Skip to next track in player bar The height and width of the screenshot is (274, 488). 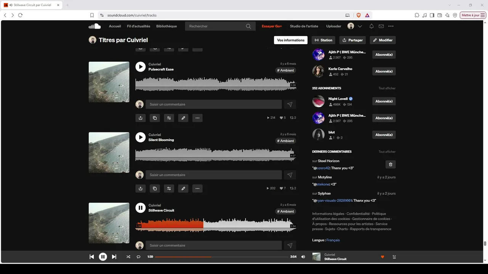coord(114,257)
